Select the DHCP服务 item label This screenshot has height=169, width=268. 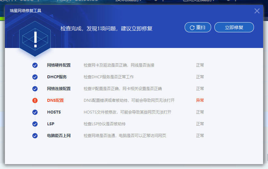[x=57, y=77]
